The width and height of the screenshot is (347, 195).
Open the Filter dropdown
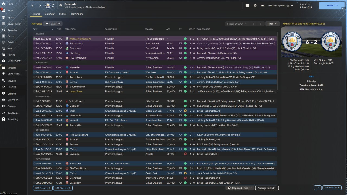pyautogui.click(x=272, y=24)
